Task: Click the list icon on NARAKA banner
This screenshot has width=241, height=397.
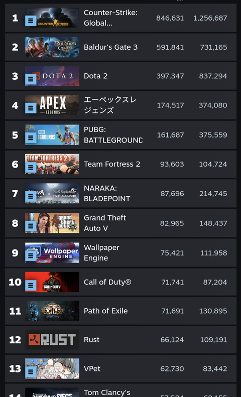Action: pyautogui.click(x=31, y=196)
